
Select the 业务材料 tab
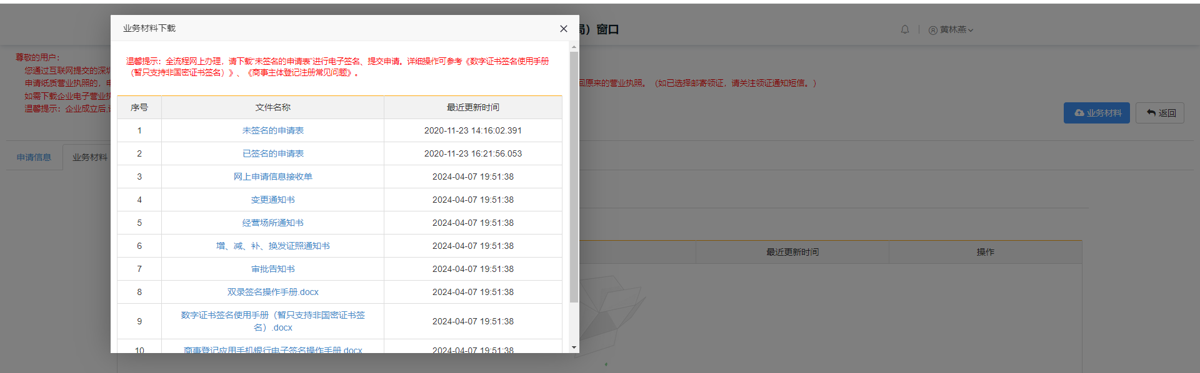click(x=89, y=157)
